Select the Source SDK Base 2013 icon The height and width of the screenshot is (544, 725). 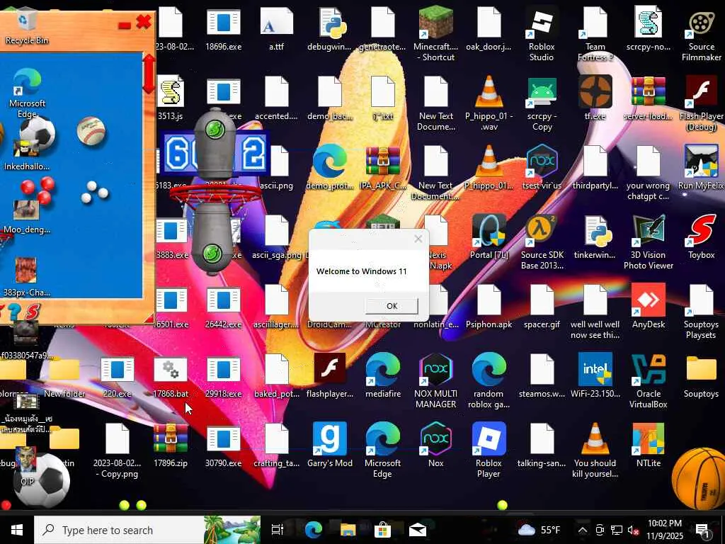click(x=542, y=242)
